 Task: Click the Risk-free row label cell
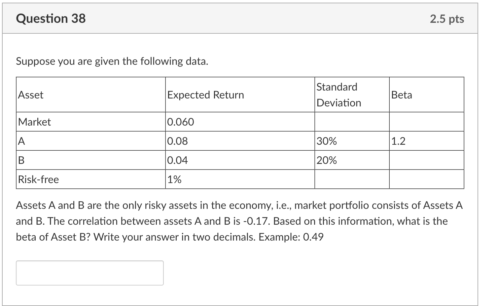pyautogui.click(x=91, y=179)
